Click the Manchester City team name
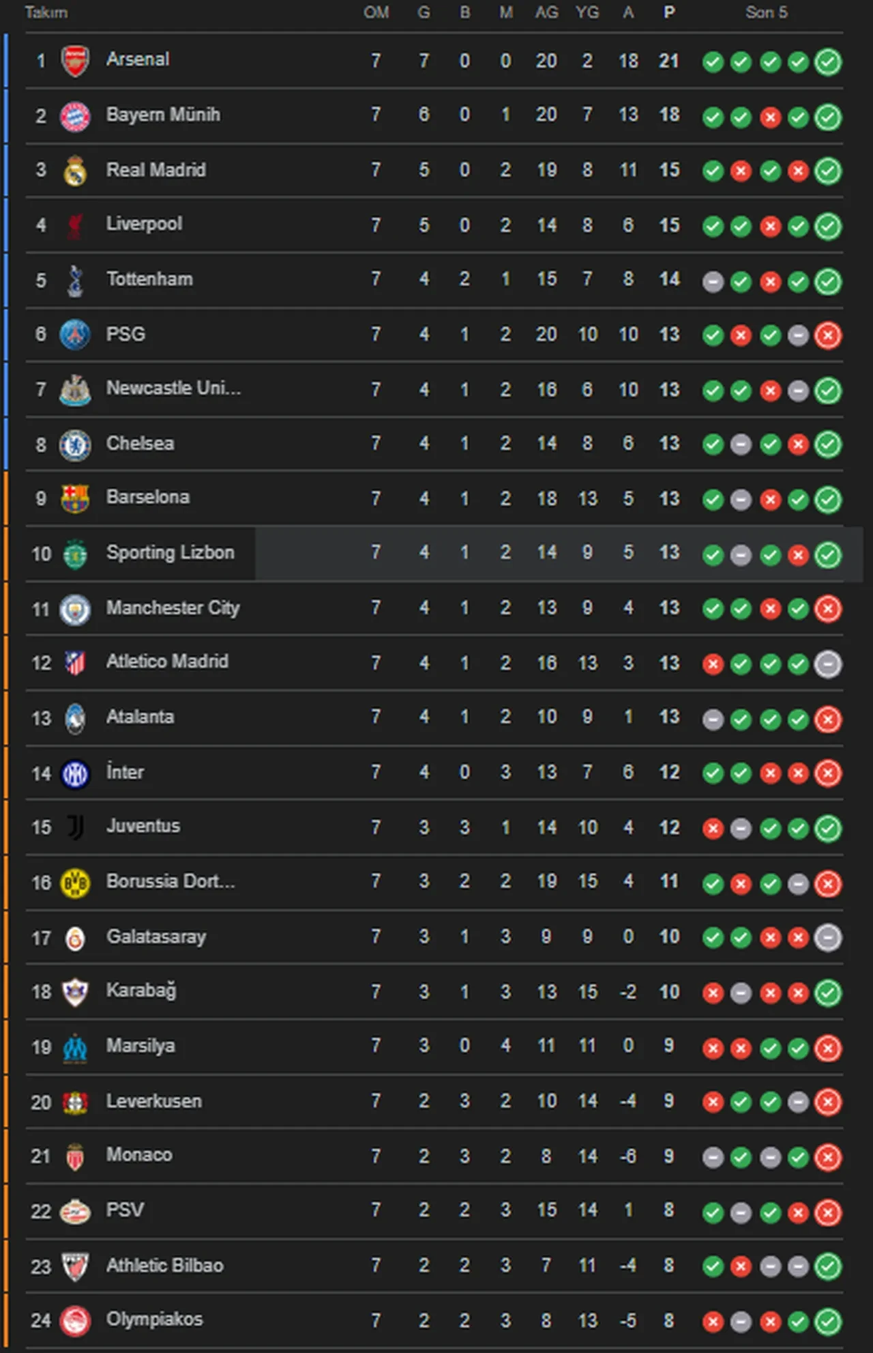Viewport: 873px width, 1353px height. pos(173,608)
